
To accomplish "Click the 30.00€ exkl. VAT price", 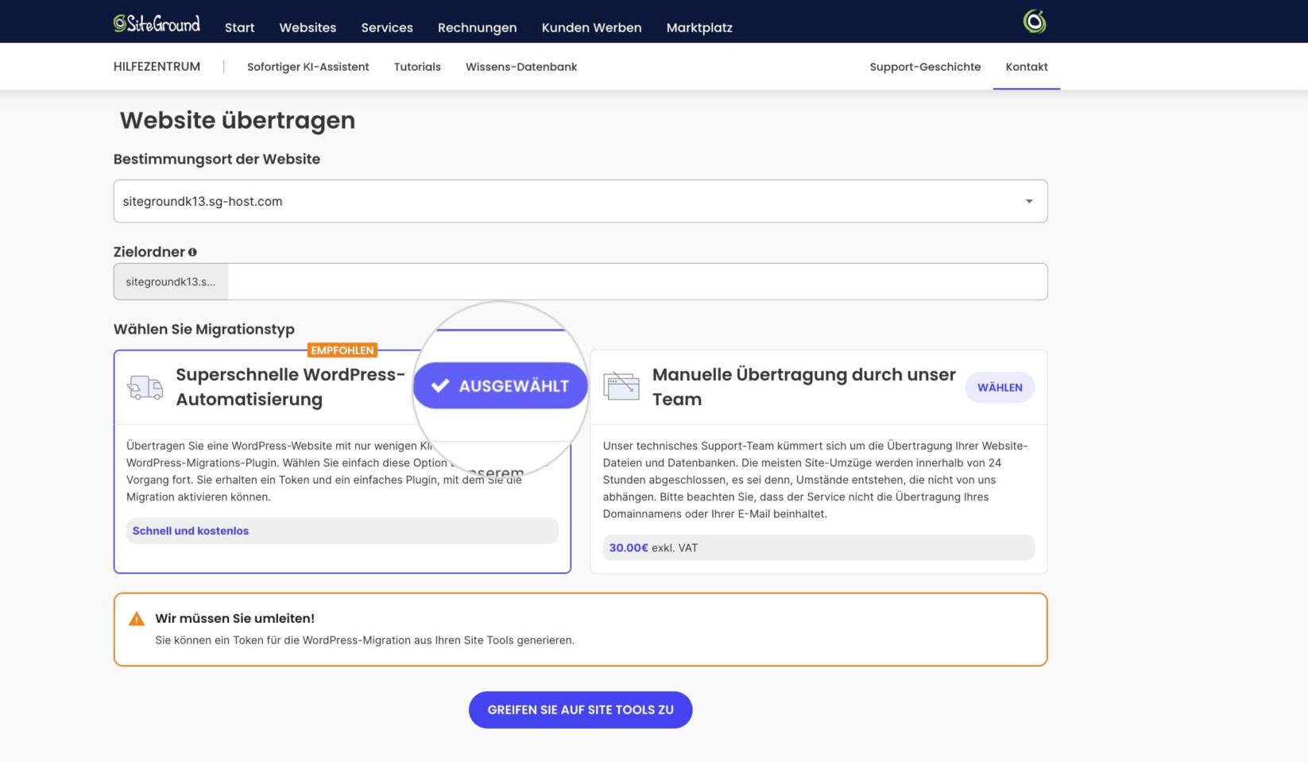I will click(653, 547).
